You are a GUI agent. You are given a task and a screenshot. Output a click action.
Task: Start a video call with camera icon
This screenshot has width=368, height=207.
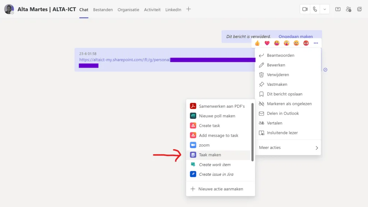coord(305,9)
